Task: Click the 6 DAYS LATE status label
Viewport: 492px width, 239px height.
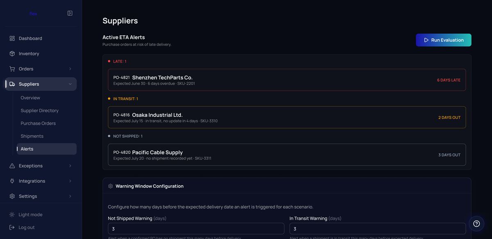Action: tap(449, 80)
